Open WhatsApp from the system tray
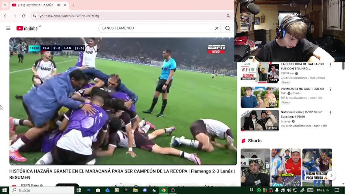 point(259,190)
